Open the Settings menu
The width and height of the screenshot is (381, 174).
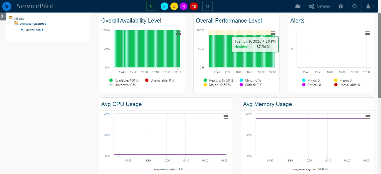coord(319,6)
